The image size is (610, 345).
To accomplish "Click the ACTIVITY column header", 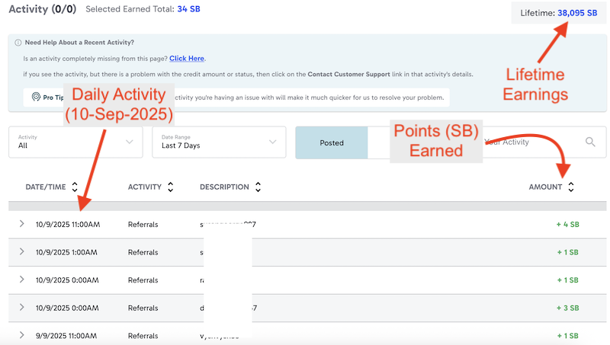I will point(145,187).
